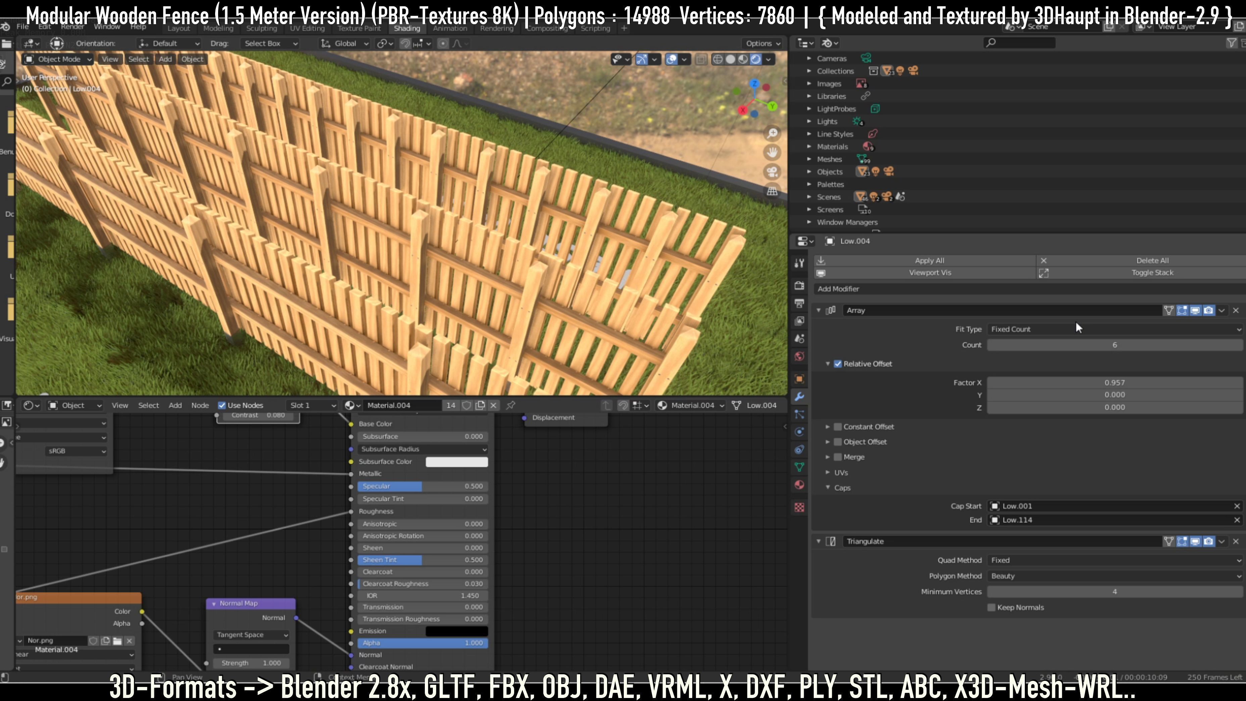The width and height of the screenshot is (1246, 701).
Task: Enable the Object Offset checkbox
Action: coord(838,442)
